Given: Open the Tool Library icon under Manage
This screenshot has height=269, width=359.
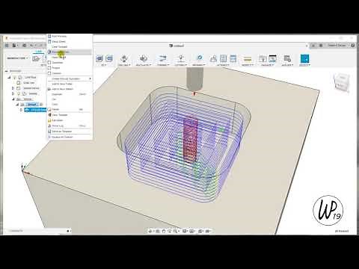Looking at the screenshot, I should 263,58.
